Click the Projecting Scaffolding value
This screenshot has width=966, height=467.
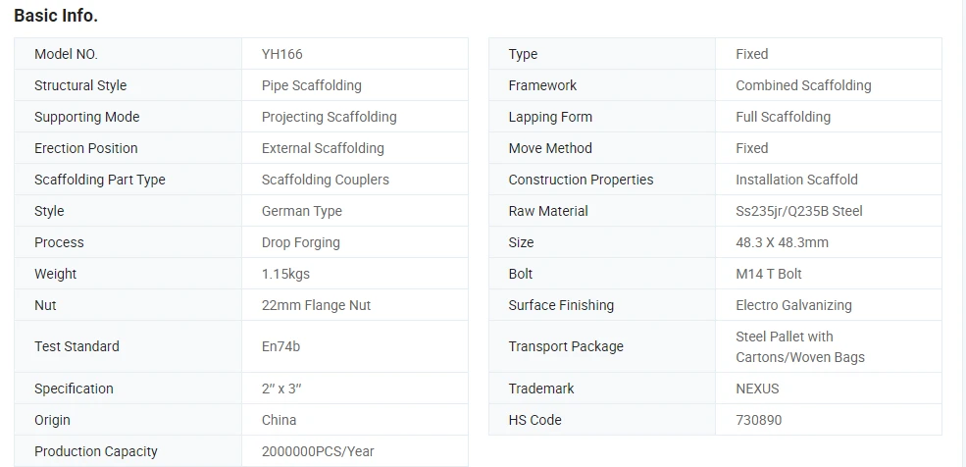[329, 117]
